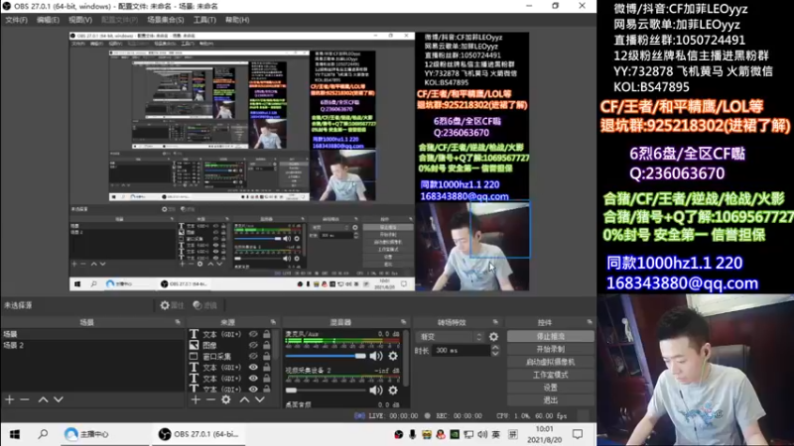Screen dimensions: 794x446
Task: Click the image-type icon of the 图像 source
Action: [x=194, y=345]
